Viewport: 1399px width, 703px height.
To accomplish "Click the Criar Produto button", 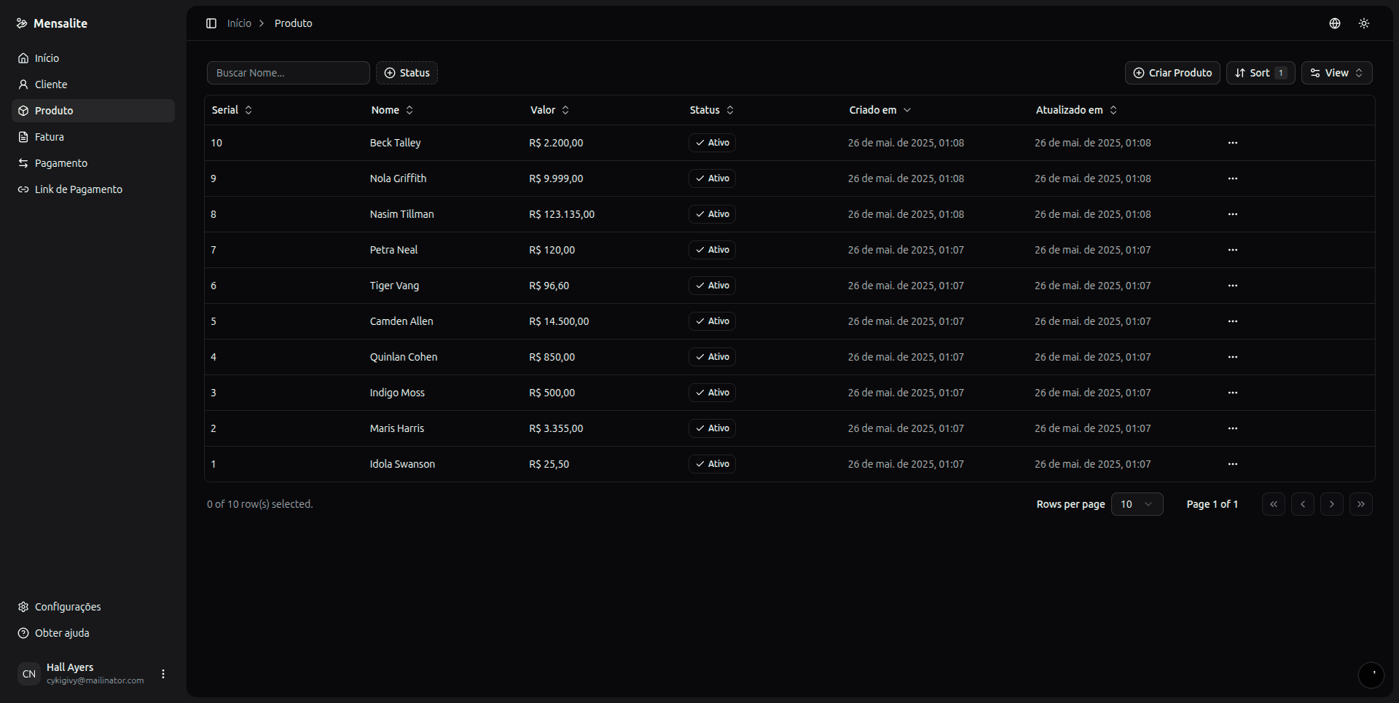I will pos(1172,73).
